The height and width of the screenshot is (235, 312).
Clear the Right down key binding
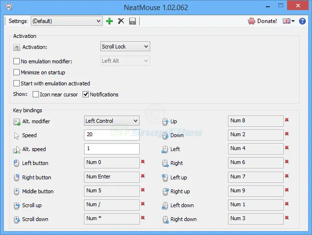click(x=287, y=218)
